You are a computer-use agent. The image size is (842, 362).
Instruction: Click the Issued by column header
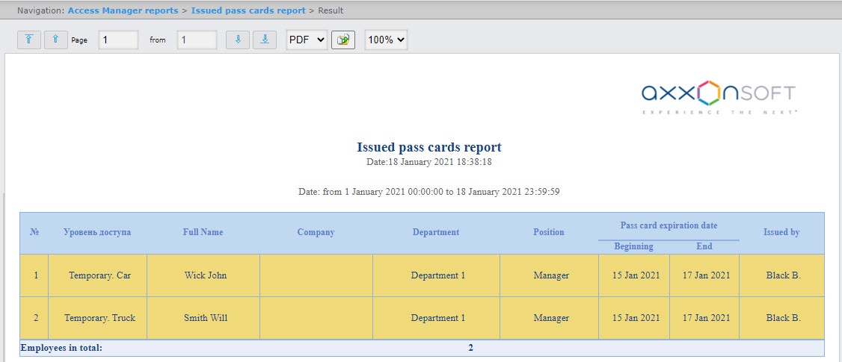[x=781, y=232]
